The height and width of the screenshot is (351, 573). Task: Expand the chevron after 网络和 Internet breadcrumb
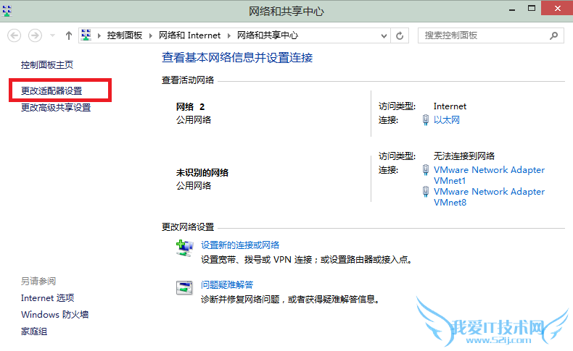[x=228, y=35]
